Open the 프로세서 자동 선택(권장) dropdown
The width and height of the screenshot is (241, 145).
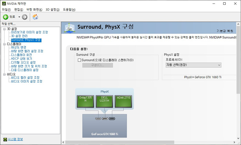pyautogui.click(x=193, y=65)
